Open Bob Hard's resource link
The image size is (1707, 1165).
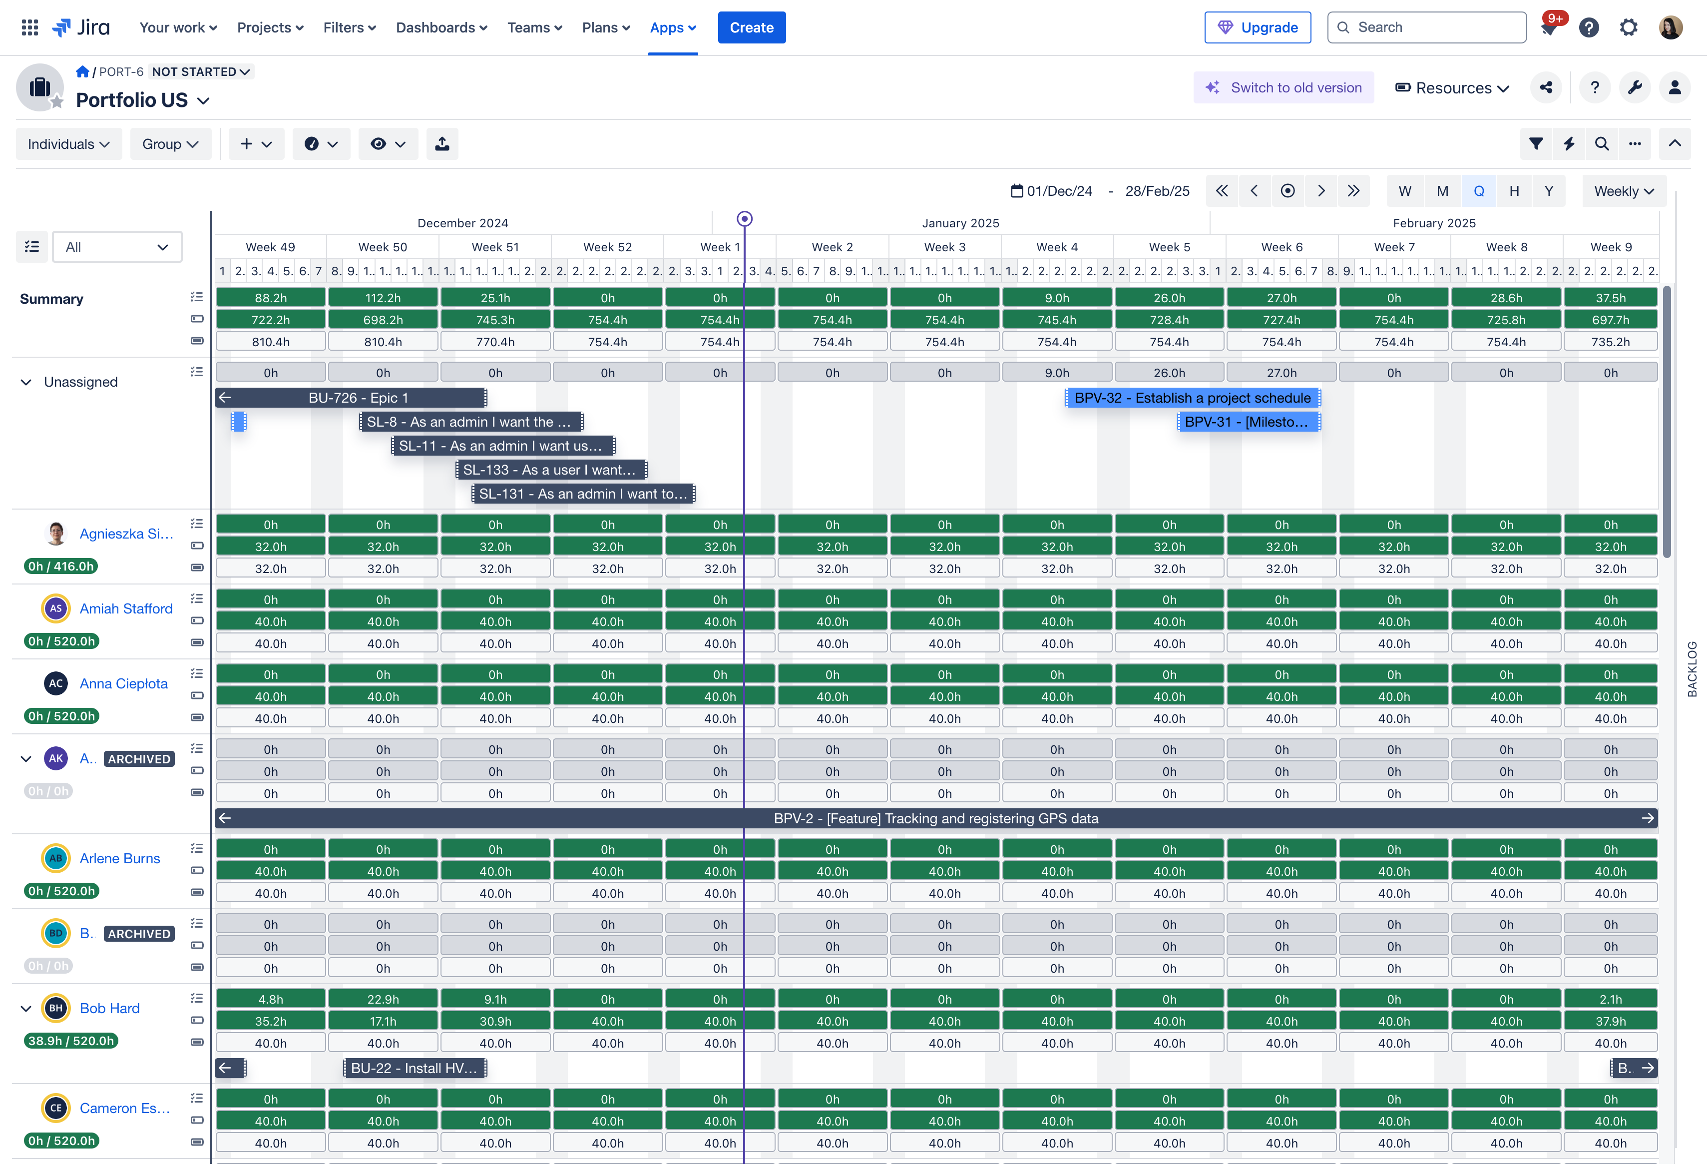[x=109, y=1008]
